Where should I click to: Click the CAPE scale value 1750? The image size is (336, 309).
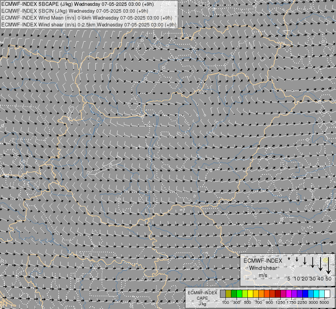(291, 302)
